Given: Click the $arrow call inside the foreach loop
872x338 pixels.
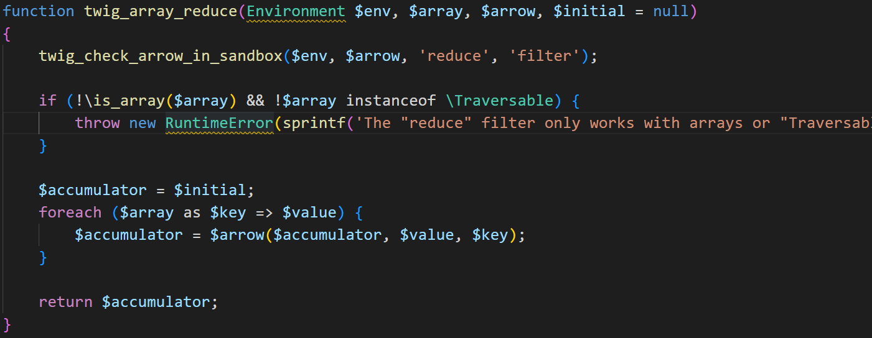Looking at the screenshot, I should (237, 235).
